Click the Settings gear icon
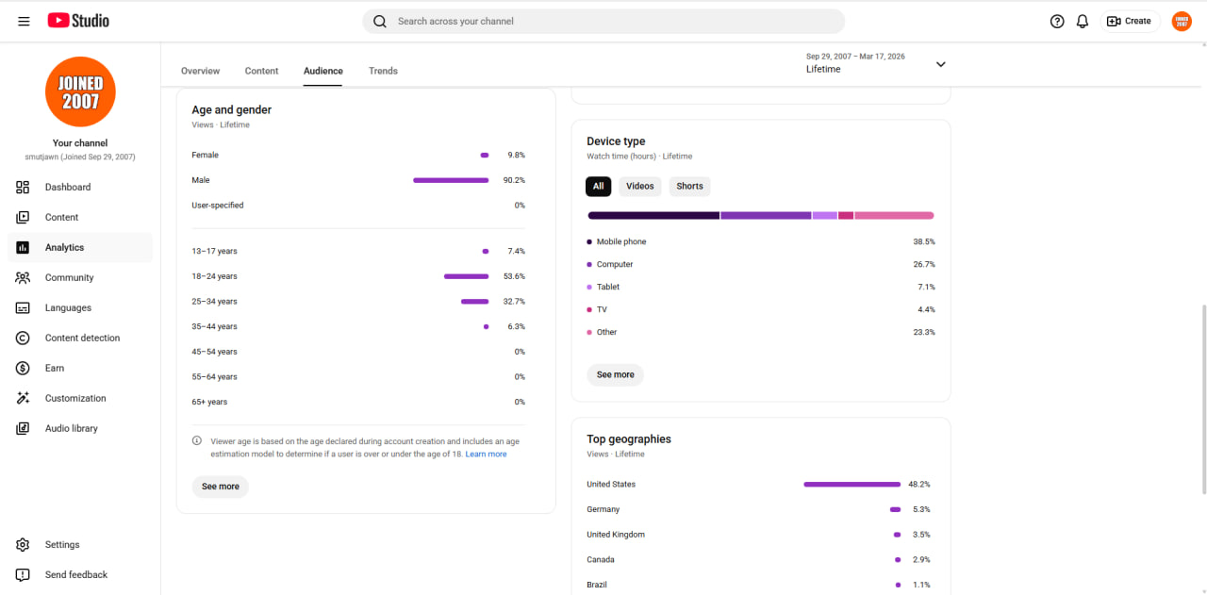The height and width of the screenshot is (595, 1207). click(23, 544)
